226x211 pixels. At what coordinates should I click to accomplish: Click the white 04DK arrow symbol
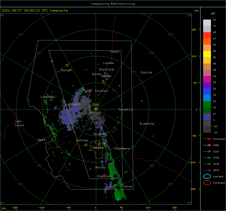tap(207, 145)
